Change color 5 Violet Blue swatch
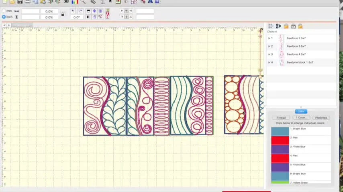 280,167
